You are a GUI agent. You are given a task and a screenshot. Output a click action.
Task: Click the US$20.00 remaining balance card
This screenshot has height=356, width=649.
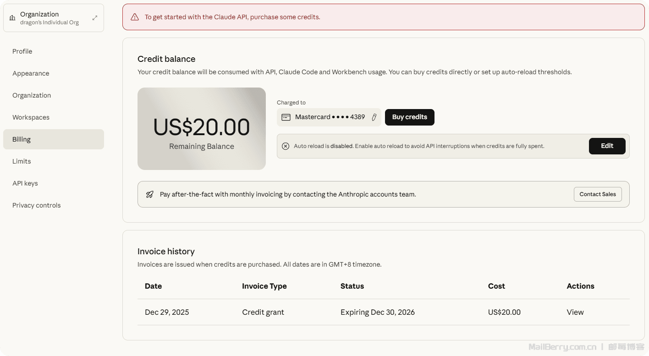point(202,129)
